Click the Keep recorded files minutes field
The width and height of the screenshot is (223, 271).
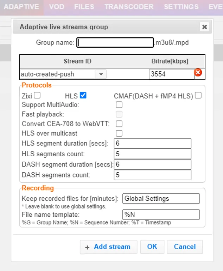tap(161, 198)
